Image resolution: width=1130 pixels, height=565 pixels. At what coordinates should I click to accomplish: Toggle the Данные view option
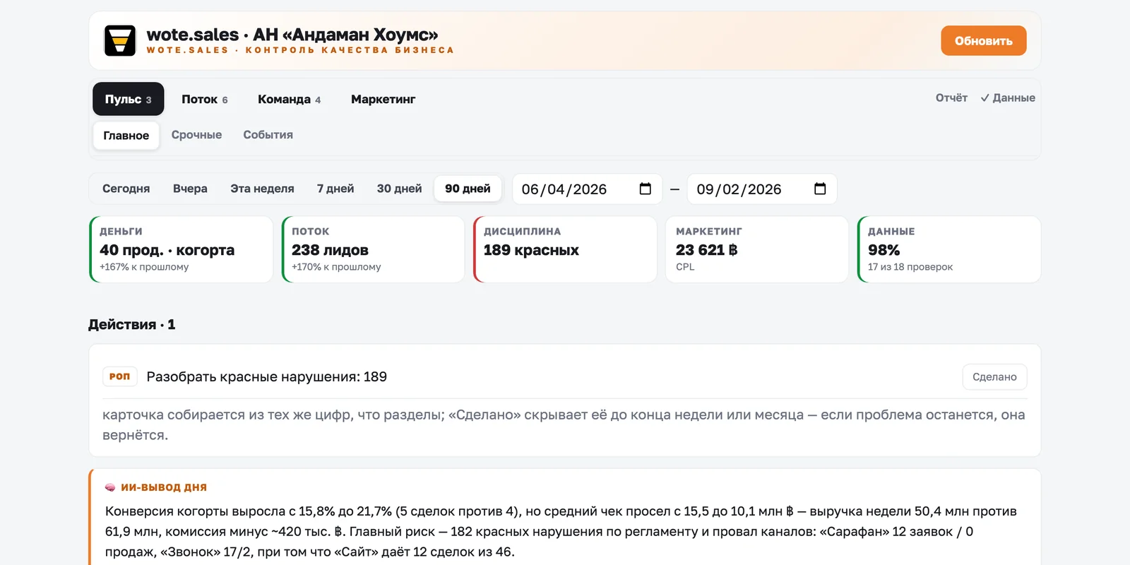pyautogui.click(x=1008, y=97)
